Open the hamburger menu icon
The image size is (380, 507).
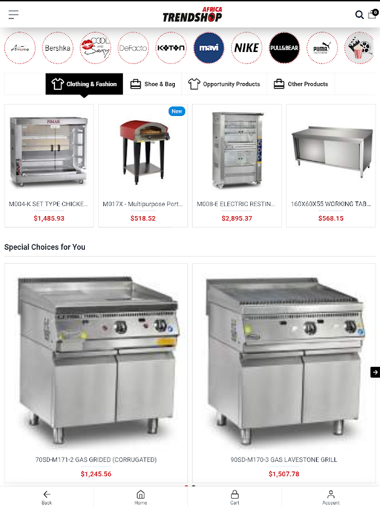(x=13, y=15)
